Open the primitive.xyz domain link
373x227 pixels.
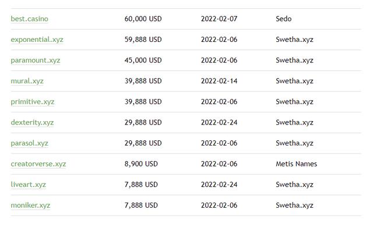tap(33, 102)
